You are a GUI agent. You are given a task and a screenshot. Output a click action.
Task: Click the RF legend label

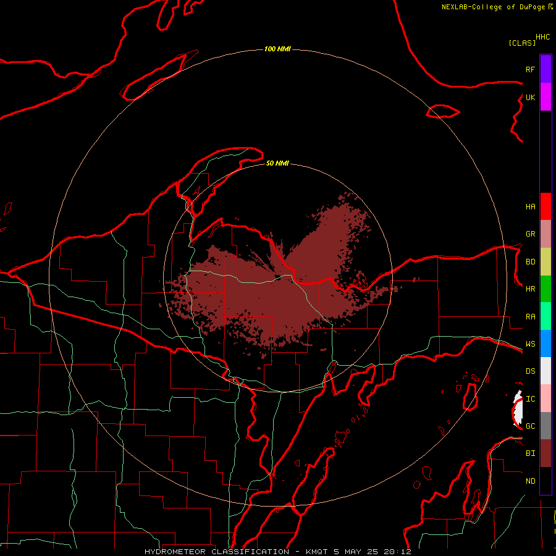pyautogui.click(x=530, y=69)
